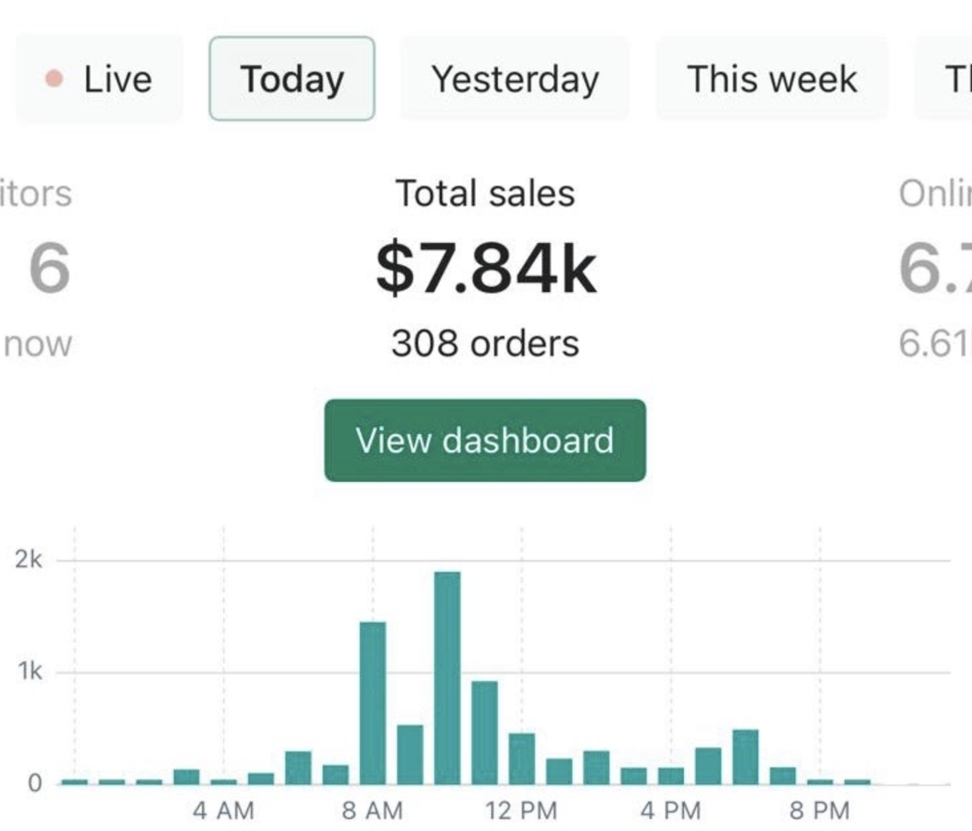Image resolution: width=972 pixels, height=831 pixels.
Task: Click the 1k y-axis label
Action: coord(30,672)
